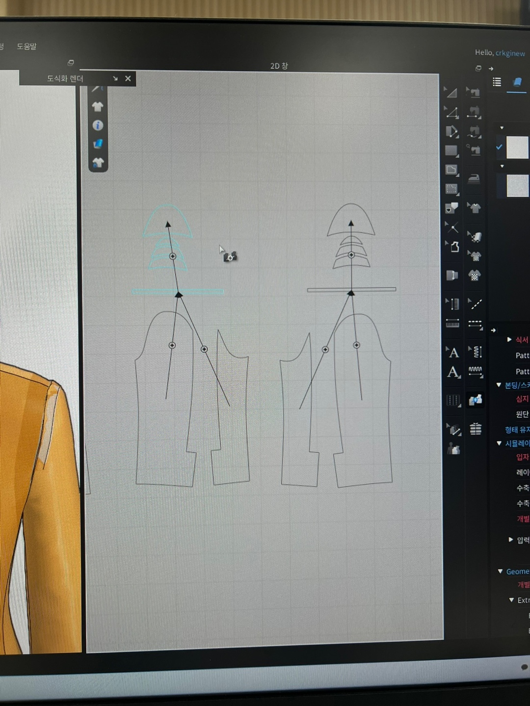Switch to the list view icon
This screenshot has height=706, width=530.
click(x=497, y=82)
